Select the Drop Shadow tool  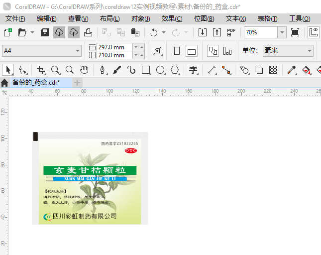click(x=259, y=70)
